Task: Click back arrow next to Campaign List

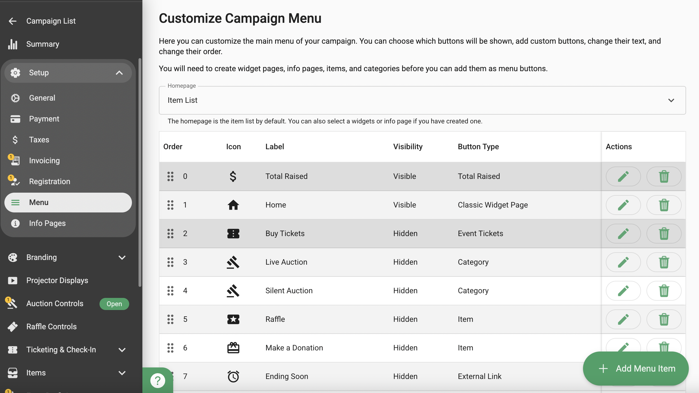Action: pyautogui.click(x=13, y=21)
